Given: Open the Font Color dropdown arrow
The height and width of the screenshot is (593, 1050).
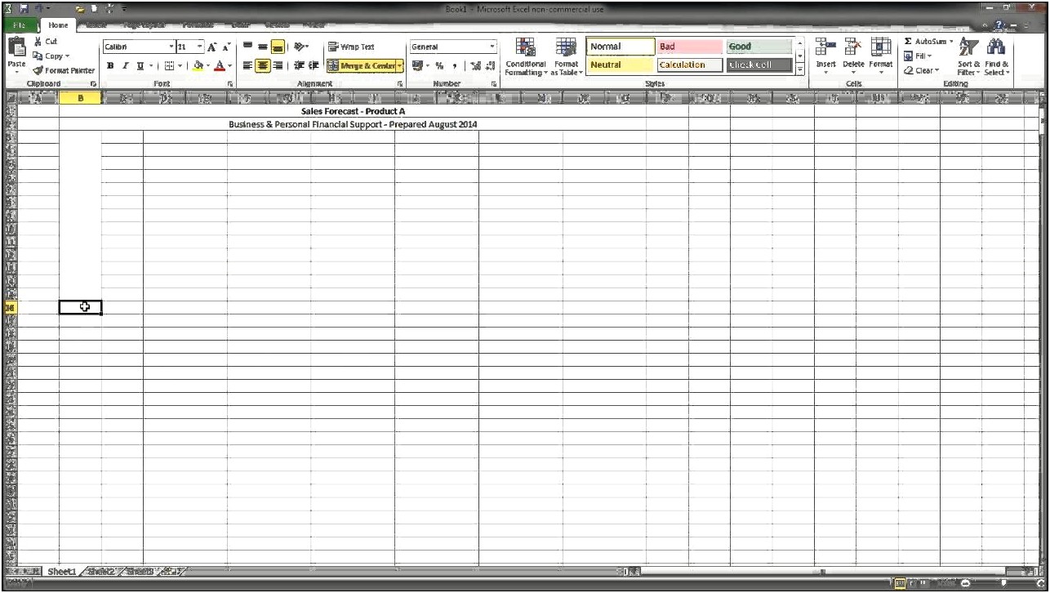Looking at the screenshot, I should click(x=229, y=66).
